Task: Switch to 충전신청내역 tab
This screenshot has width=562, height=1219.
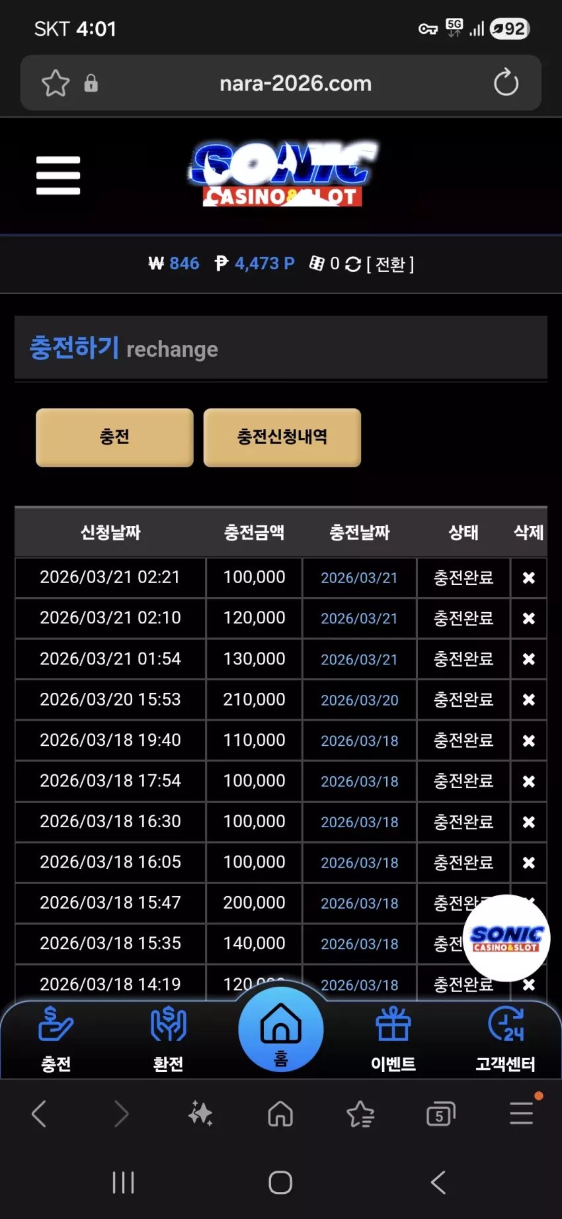Action: 282,437
